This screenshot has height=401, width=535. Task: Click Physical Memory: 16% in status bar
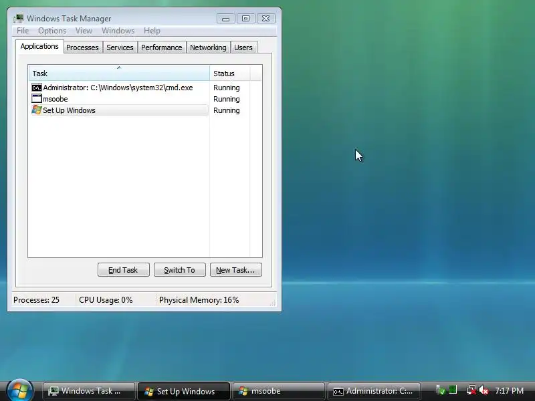tap(199, 300)
